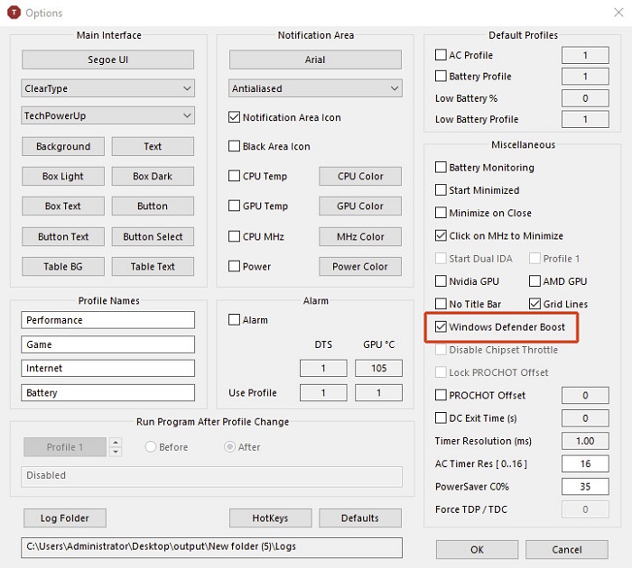Restore settings with the Defaults button
The image size is (632, 568).
click(359, 518)
